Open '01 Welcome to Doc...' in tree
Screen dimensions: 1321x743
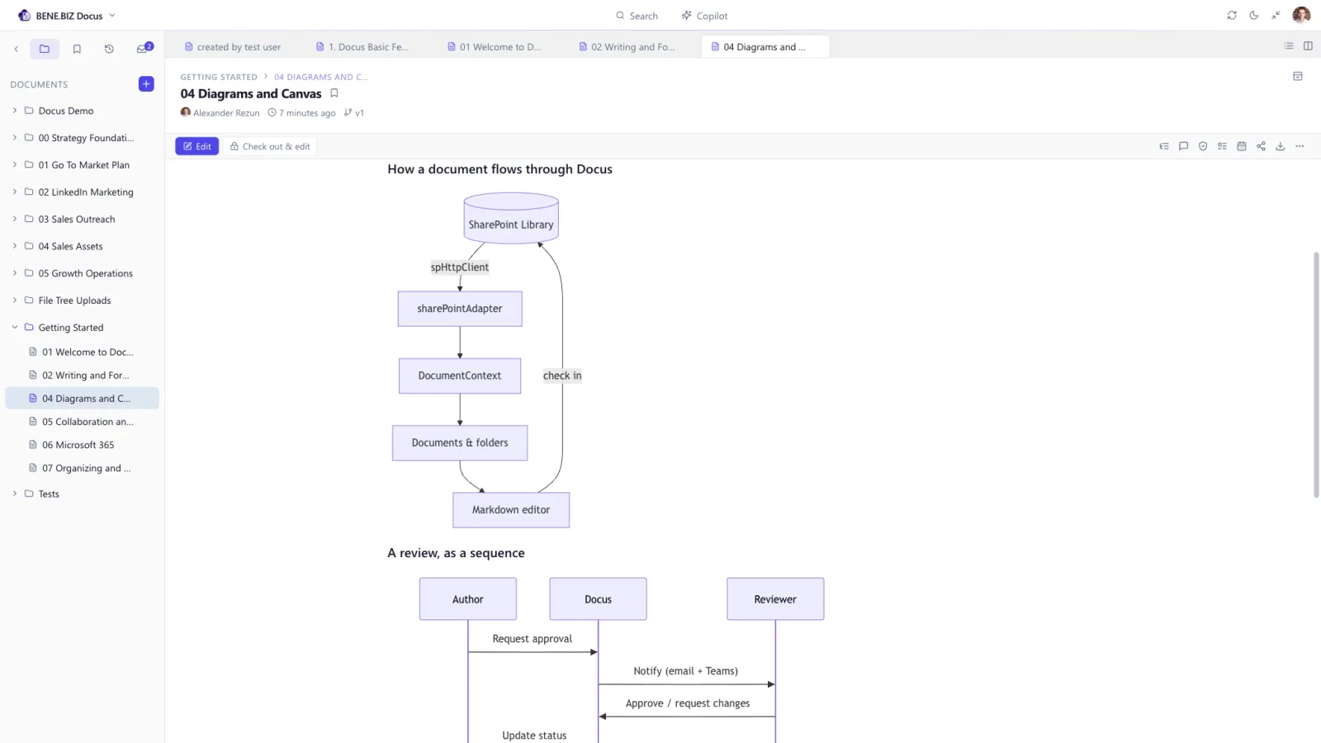pyautogui.click(x=82, y=352)
